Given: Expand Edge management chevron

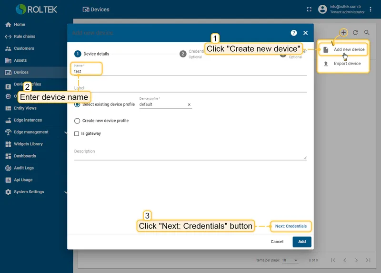Looking at the screenshot, I should tap(66, 132).
